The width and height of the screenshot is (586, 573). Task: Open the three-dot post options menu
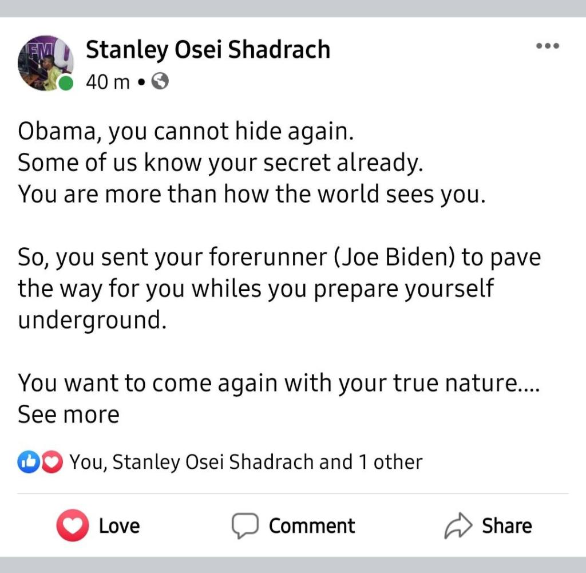(547, 46)
